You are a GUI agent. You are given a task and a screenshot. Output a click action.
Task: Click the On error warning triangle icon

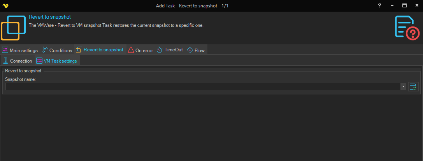click(131, 50)
